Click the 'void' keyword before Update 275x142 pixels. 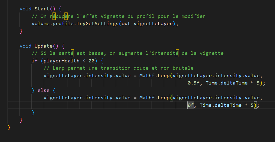[x=25, y=46]
